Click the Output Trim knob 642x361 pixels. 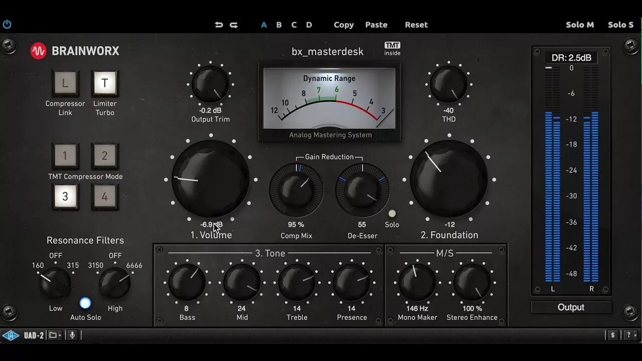pos(210,84)
